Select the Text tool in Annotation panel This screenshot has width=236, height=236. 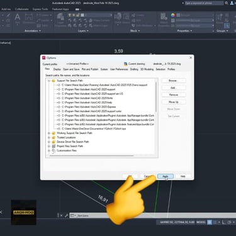tap(18, 18)
